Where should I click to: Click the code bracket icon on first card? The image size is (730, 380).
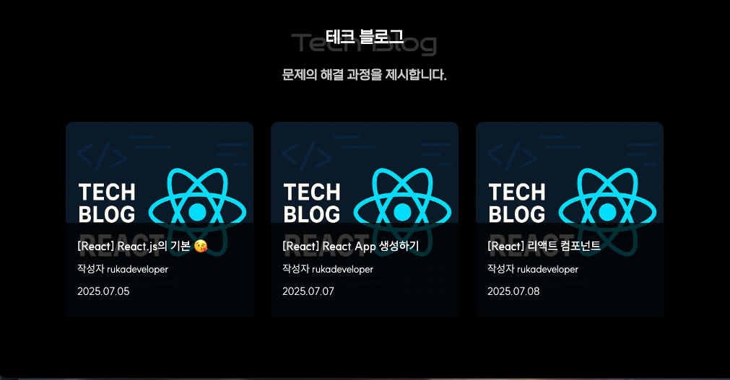pyautogui.click(x=102, y=155)
